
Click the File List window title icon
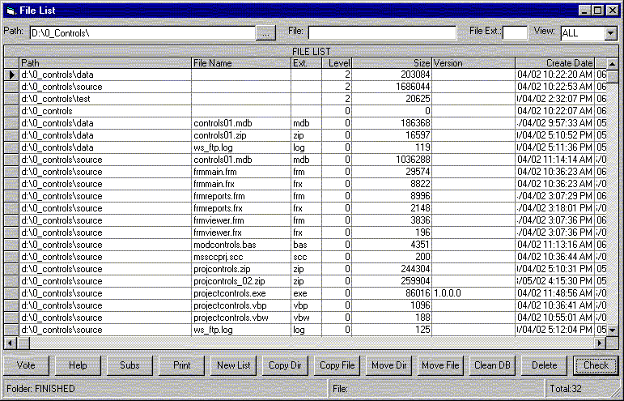(10, 10)
